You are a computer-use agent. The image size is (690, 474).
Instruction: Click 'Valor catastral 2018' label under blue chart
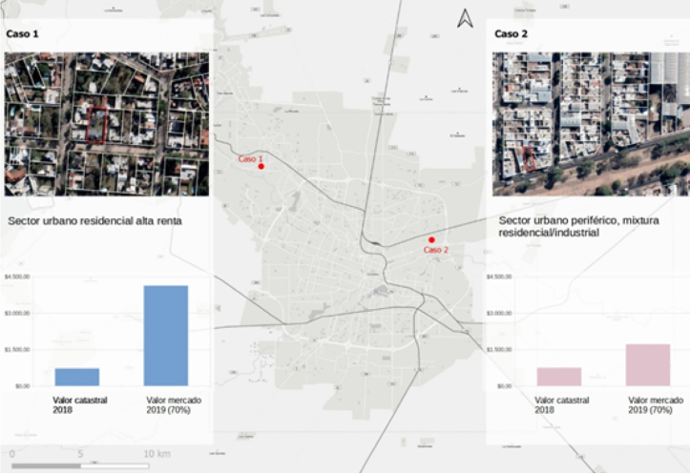(76, 405)
